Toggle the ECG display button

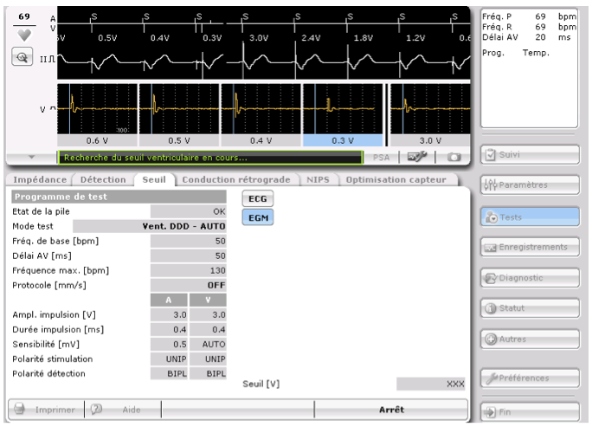point(258,198)
